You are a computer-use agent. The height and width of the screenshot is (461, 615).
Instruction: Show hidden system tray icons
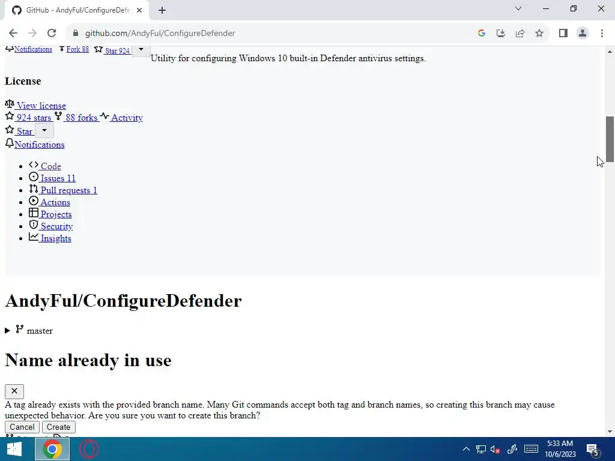tap(466, 449)
